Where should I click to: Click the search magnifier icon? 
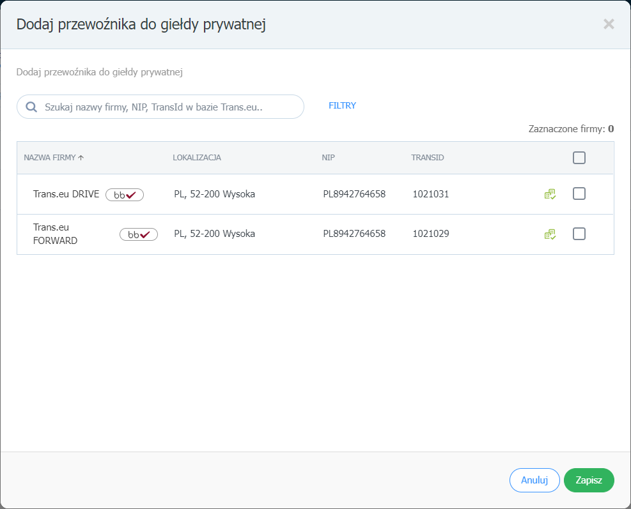[x=31, y=107]
